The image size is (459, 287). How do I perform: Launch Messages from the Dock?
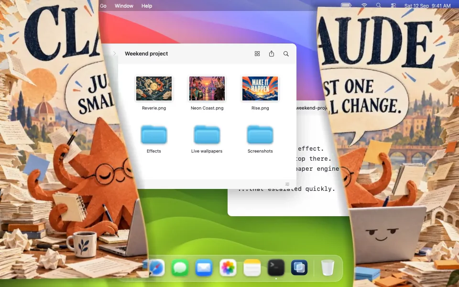tap(180, 267)
